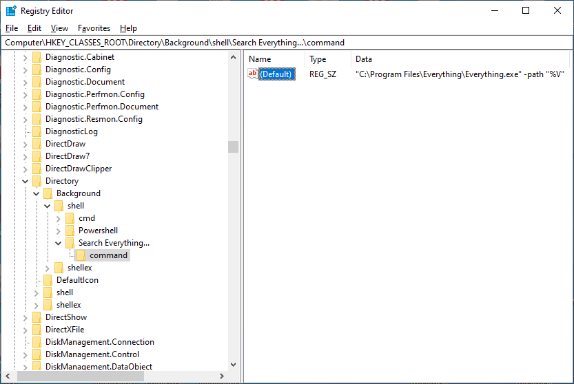Click the Background folder icon
The width and height of the screenshot is (574, 384).
(x=48, y=193)
